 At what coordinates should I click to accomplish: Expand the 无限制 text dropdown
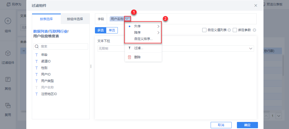point(251,49)
